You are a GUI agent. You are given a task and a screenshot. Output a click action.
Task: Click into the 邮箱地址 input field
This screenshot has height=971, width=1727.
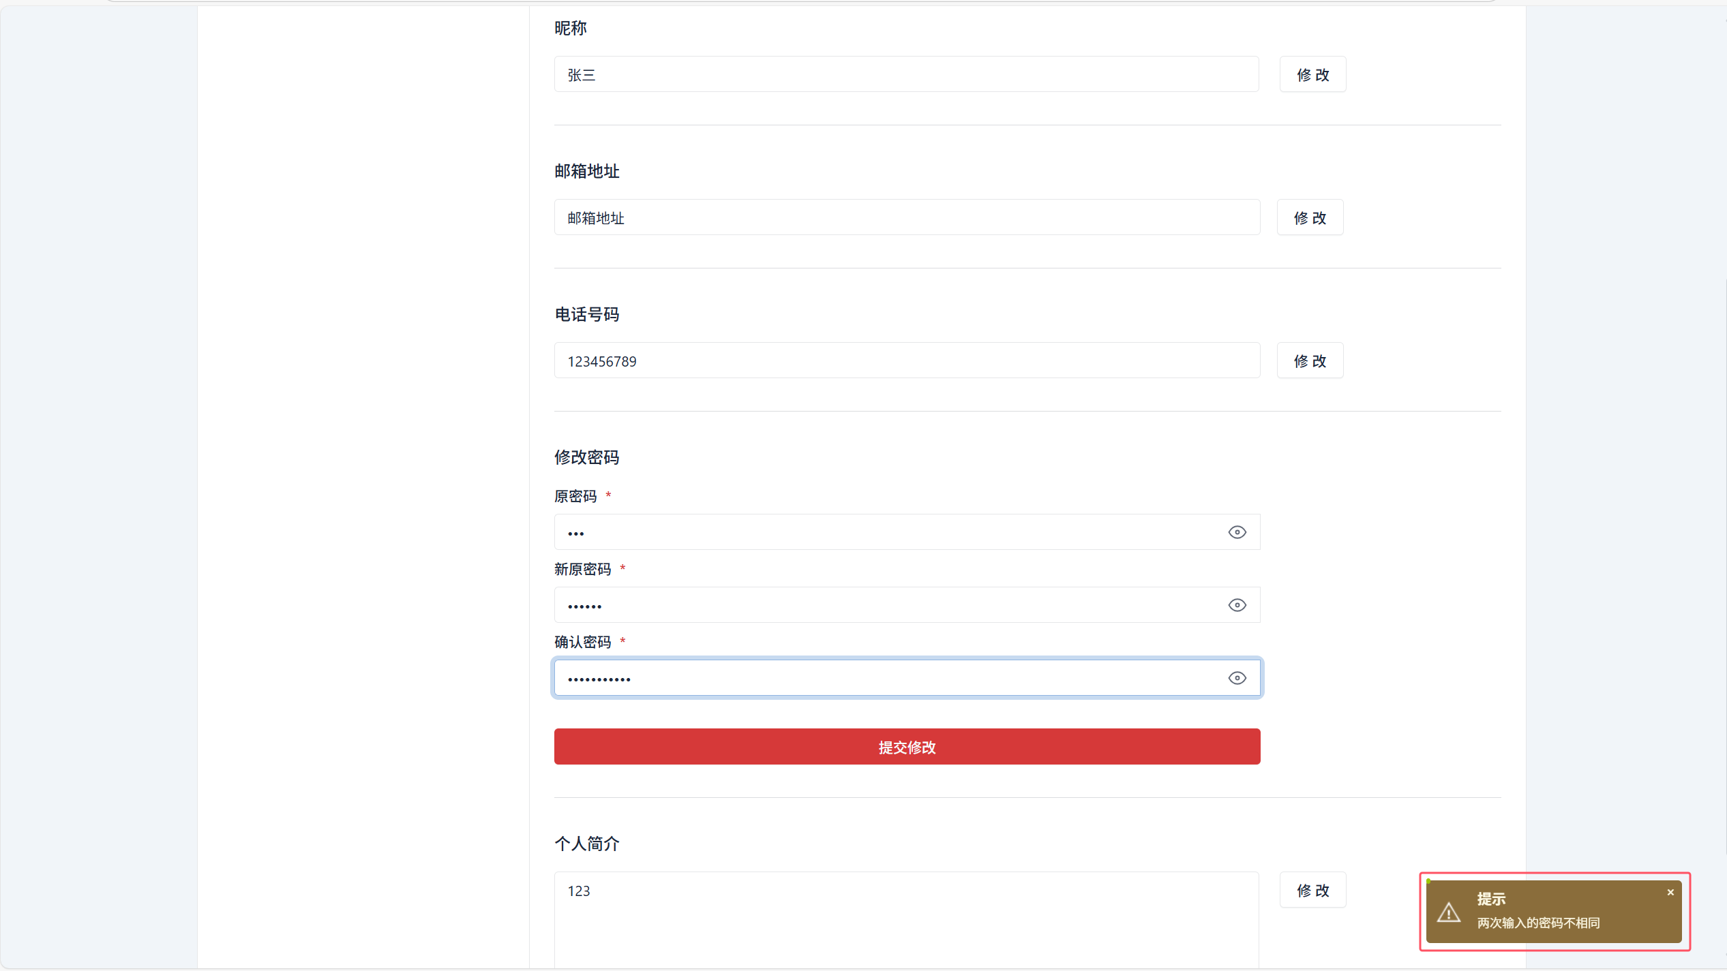[905, 217]
